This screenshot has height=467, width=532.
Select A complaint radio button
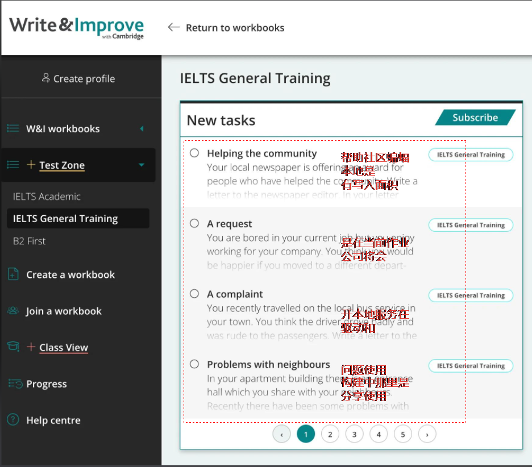(194, 293)
